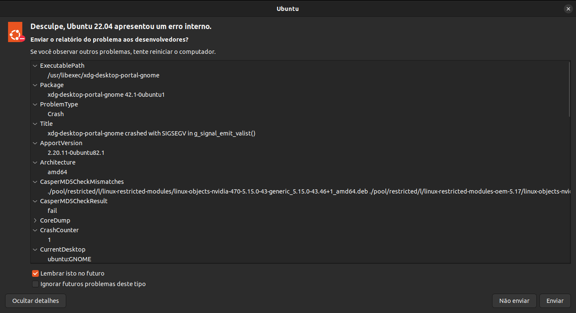Collapse the ExecutablePath entry

click(35, 66)
